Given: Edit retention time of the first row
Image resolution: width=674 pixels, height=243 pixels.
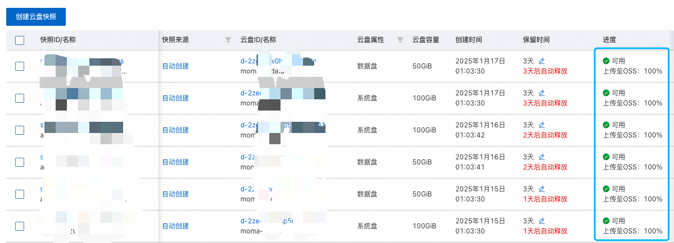Looking at the screenshot, I should tap(542, 61).
